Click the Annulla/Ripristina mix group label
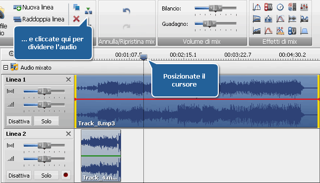 [x=127, y=42]
